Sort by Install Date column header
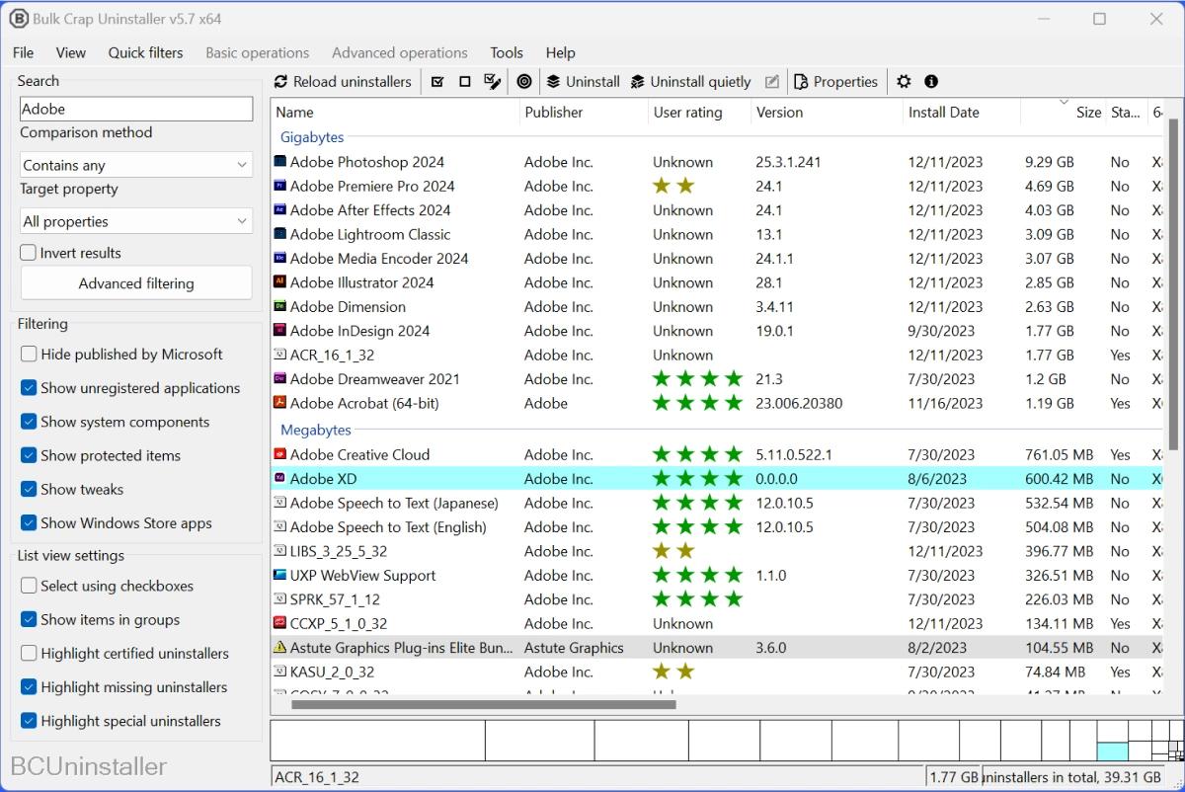This screenshot has height=792, width=1185. click(962, 113)
